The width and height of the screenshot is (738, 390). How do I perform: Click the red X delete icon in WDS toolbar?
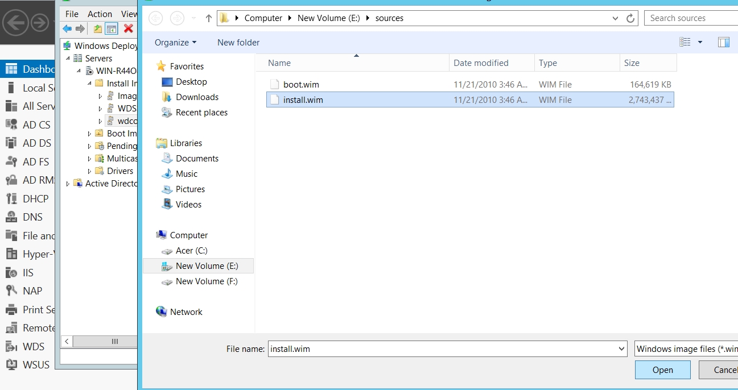click(x=129, y=28)
